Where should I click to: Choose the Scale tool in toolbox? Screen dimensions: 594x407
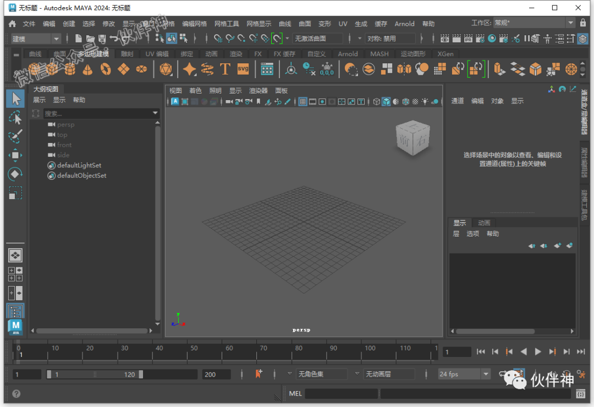15,193
